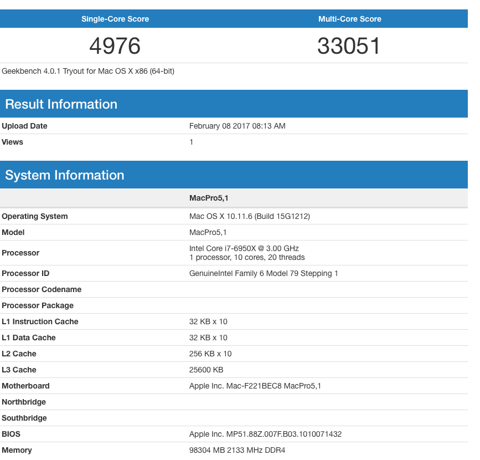Click the Model row label
This screenshot has width=480, height=460.
coord(13,232)
